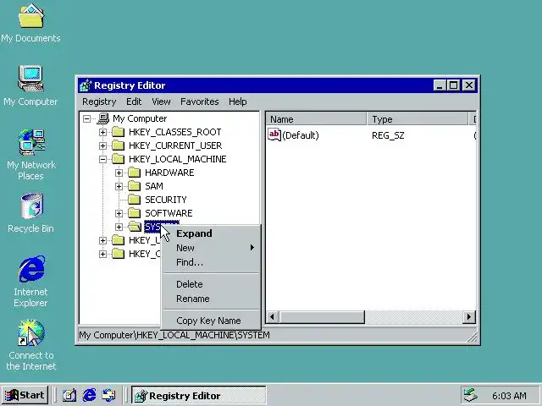Expand the SYSTEM subkey plus box
Image resolution: width=542 pixels, height=406 pixels.
[119, 227]
